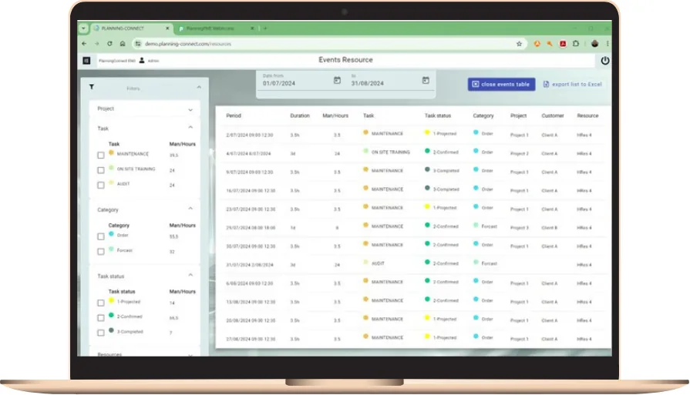Expand the Project filter section
Screen dimensions: 690x395
190,109
